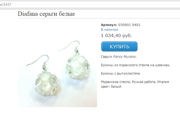Click the Бусины с выпуклостями line
The height and width of the screenshot is (114, 180).
120,74
